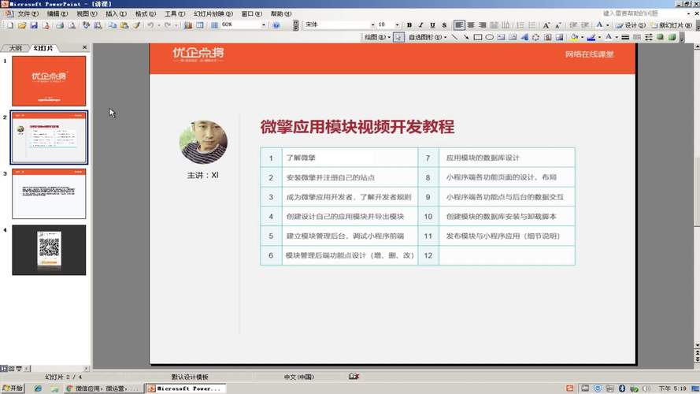Image resolution: width=700 pixels, height=394 pixels.
Task: Toggle Underline text formatting
Action: pos(431,25)
